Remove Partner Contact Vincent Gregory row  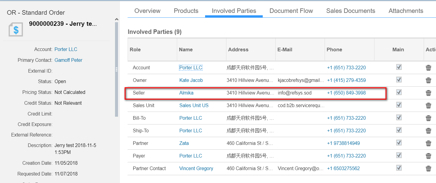[428, 169]
